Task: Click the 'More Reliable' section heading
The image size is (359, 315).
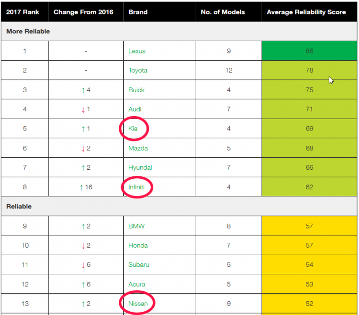Action: 28,32
